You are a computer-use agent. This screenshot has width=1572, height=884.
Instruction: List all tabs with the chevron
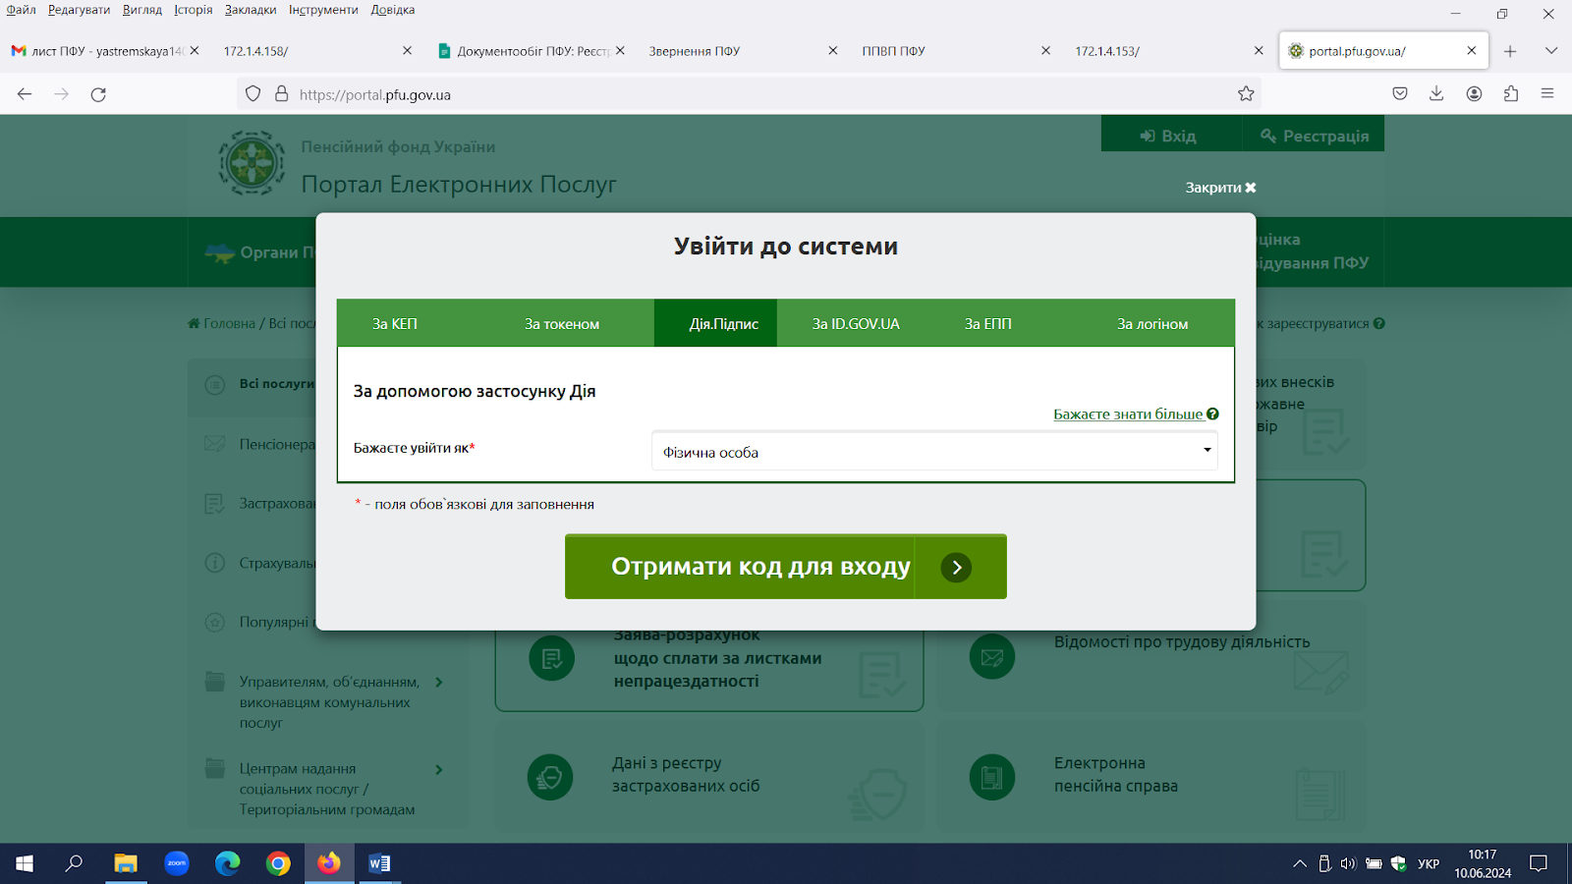(1551, 51)
